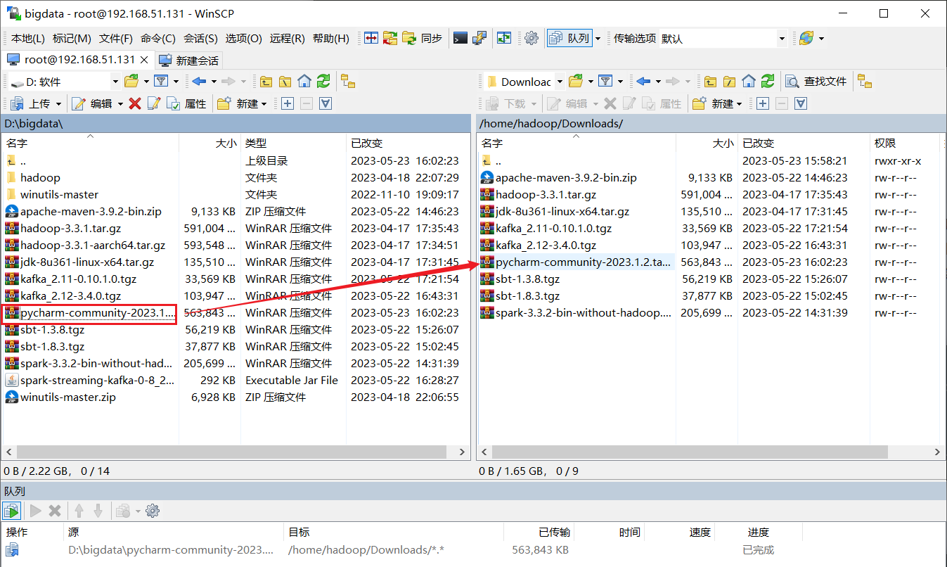Open the 远程(R) menu
The width and height of the screenshot is (947, 567).
288,39
